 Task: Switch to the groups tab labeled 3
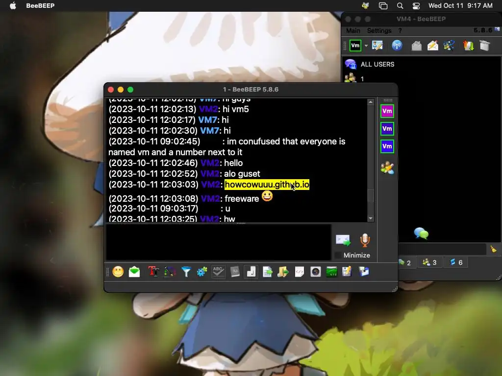tap(429, 262)
